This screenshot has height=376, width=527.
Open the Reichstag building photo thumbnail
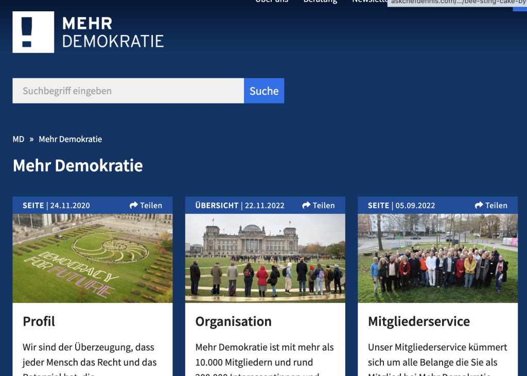265,258
